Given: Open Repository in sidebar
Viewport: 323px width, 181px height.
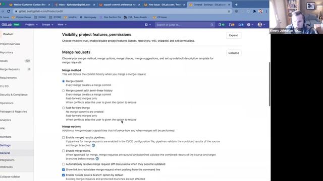Looking at the screenshot, I should pos(7,52).
